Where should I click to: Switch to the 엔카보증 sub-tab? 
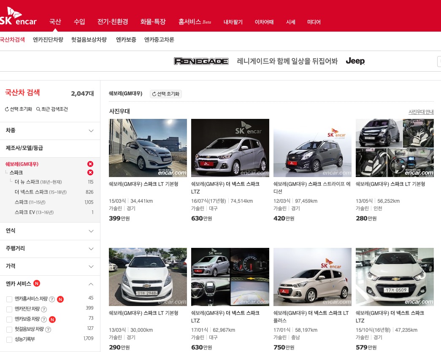click(126, 40)
